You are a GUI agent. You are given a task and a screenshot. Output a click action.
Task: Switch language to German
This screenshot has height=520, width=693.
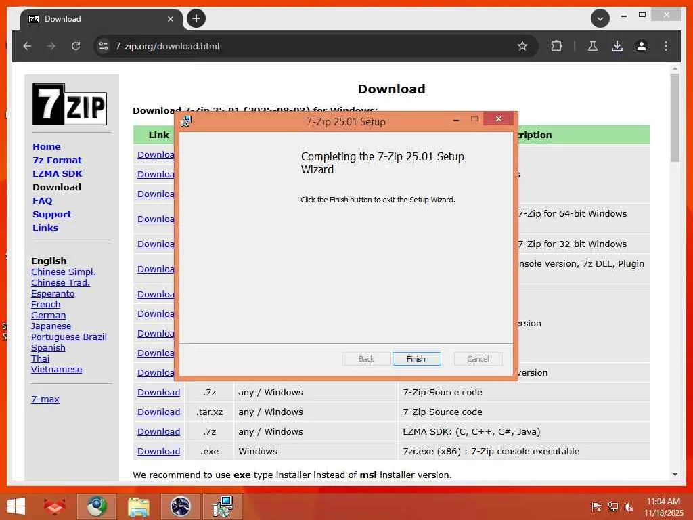[x=48, y=316]
